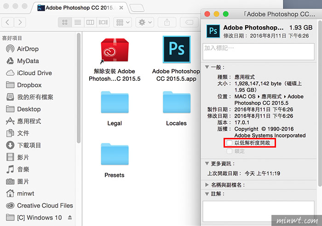Click the Info window scrollbar
322x226 pixels.
click(320, 103)
